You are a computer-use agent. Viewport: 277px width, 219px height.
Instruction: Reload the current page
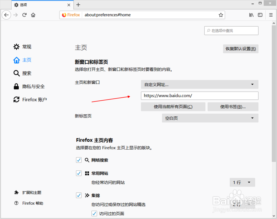[x=24, y=15]
